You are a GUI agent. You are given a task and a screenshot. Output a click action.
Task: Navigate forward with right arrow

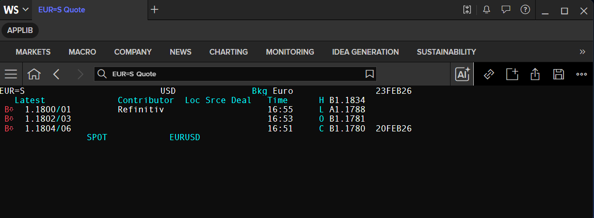80,74
